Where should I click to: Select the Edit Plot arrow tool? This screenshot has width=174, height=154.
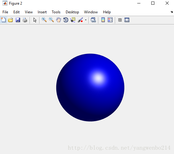point(35,20)
